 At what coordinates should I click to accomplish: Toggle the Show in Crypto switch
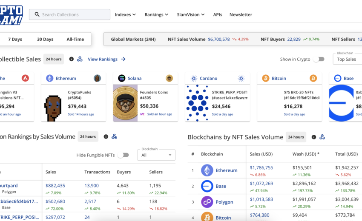319,59
